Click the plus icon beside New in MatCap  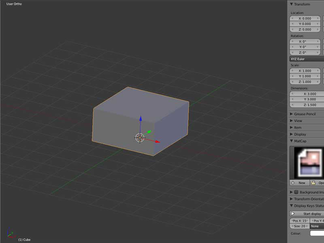[293, 183]
